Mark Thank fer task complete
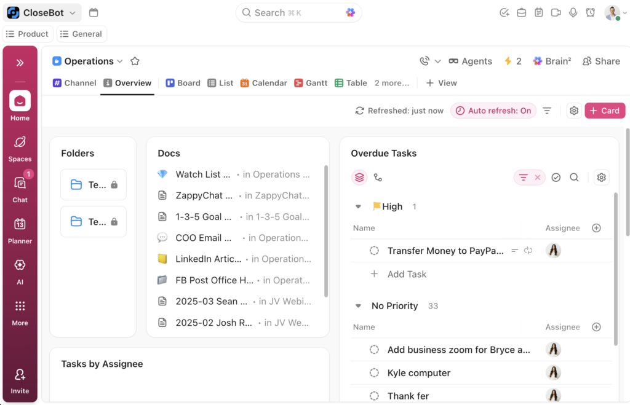Viewport: 630px width, 405px height. (x=374, y=396)
